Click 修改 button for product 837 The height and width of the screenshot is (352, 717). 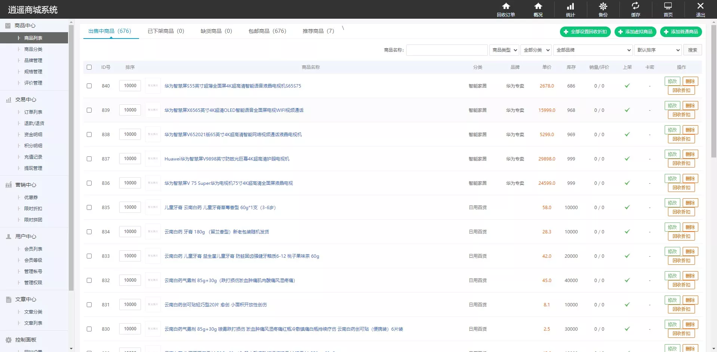pyautogui.click(x=672, y=154)
